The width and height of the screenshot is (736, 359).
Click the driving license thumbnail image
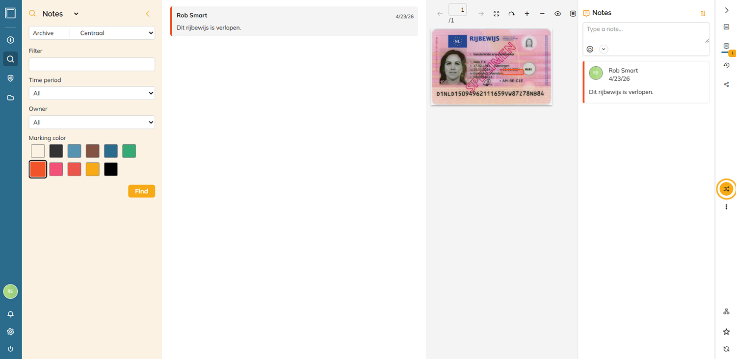click(491, 67)
